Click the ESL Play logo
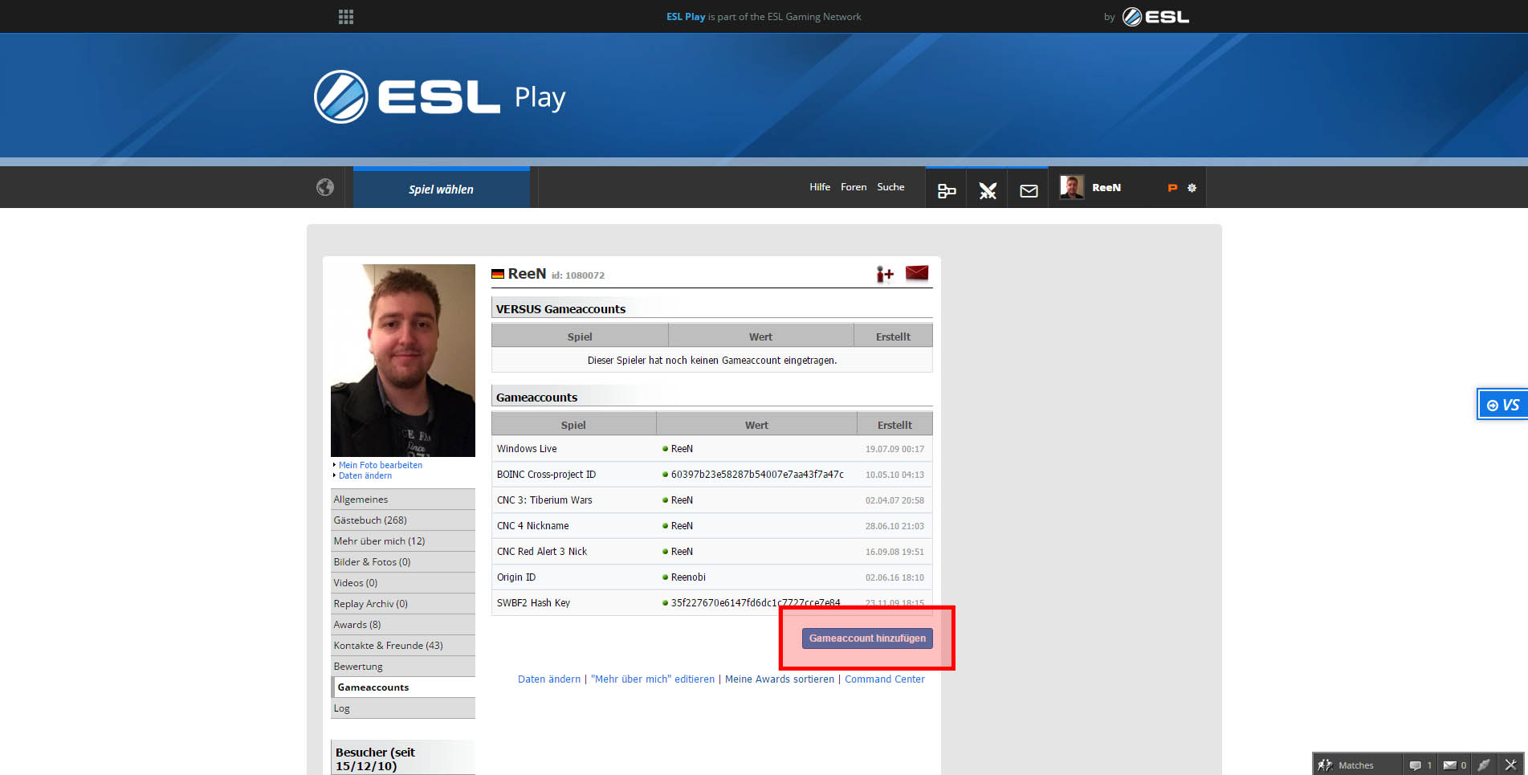The width and height of the screenshot is (1528, 775). coord(440,97)
